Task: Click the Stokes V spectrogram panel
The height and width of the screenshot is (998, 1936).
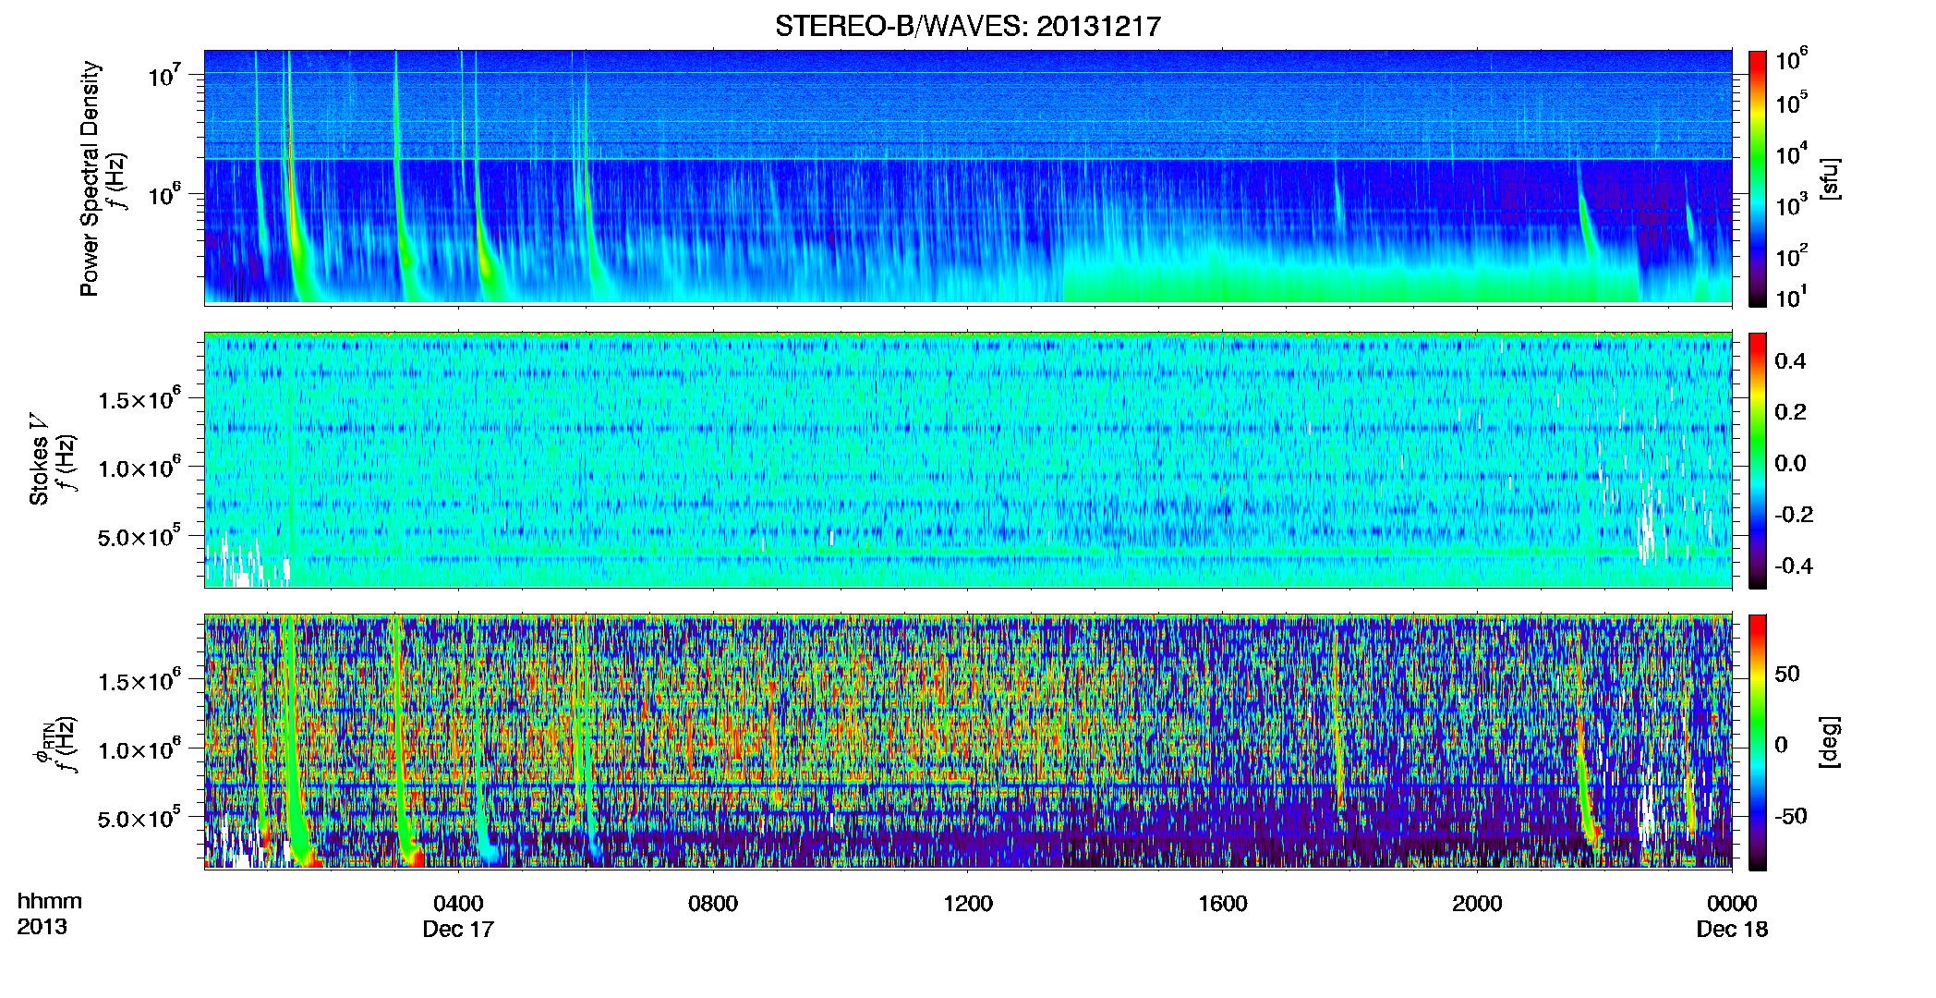Action: point(968,459)
